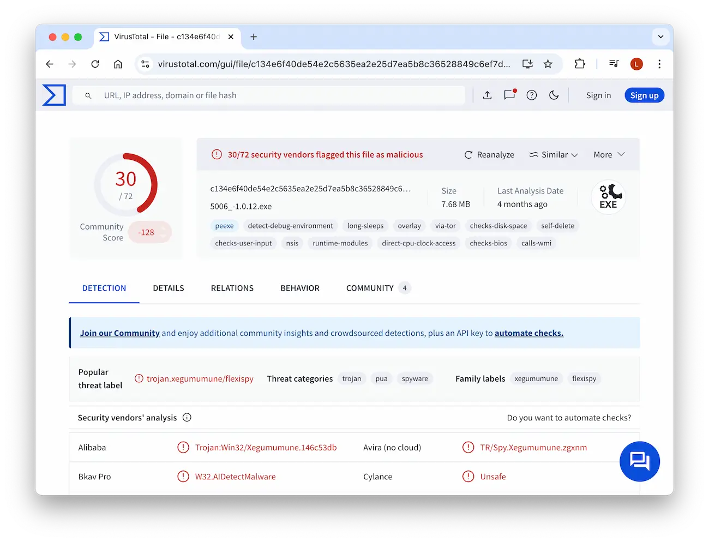Click the long-sleeps tag

point(365,226)
